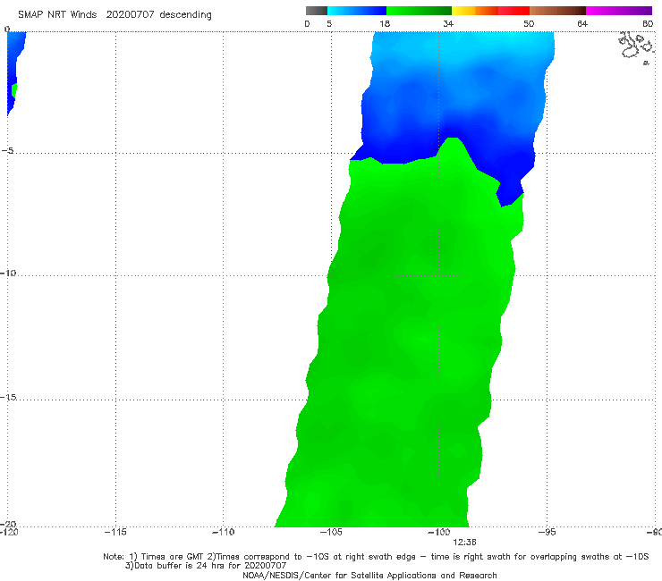
Task: Click the magenta-purple segment of the color bar
Action: (x=619, y=11)
